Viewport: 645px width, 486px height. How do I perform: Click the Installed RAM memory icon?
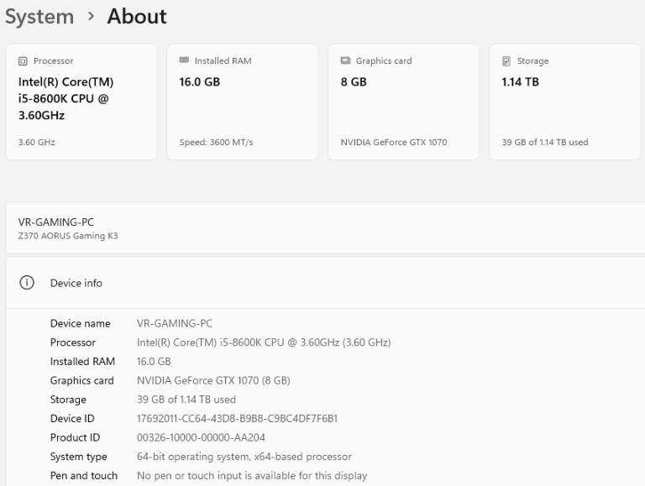[x=184, y=61]
